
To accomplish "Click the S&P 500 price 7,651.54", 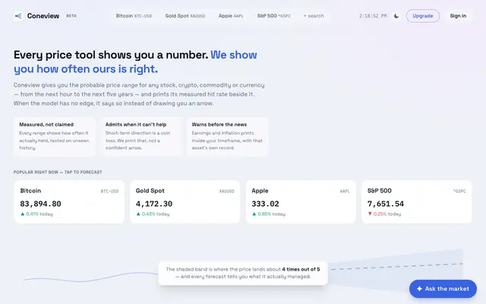I will 386,204.
